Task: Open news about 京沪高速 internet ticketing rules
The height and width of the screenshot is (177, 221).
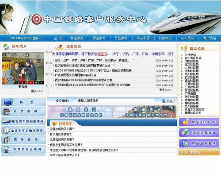Action: [x=83, y=65]
